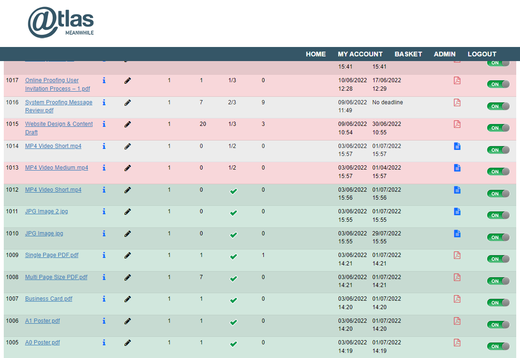This screenshot has height=358, width=520.
Task: Open System Proofing Message Review.pdf link
Action: [59, 106]
